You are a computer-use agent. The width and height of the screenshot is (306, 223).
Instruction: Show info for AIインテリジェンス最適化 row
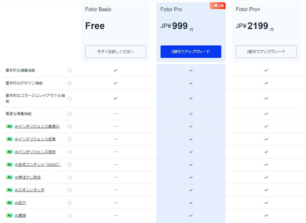[70, 127]
